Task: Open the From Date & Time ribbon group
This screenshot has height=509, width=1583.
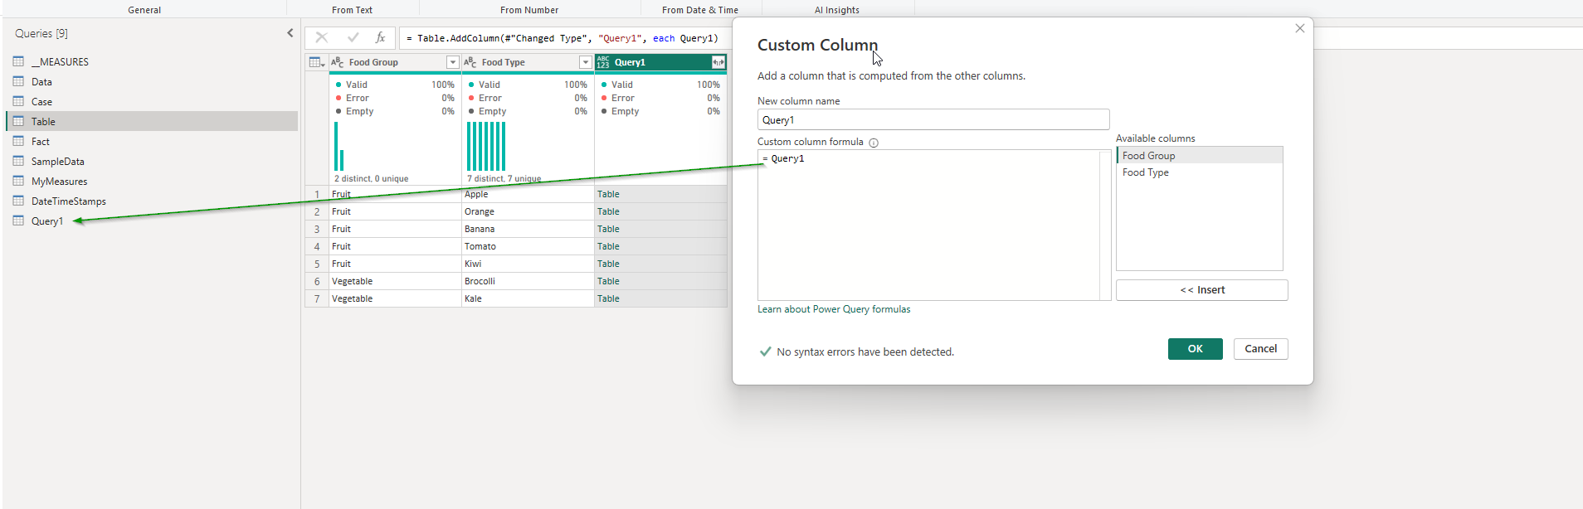Action: click(x=700, y=10)
